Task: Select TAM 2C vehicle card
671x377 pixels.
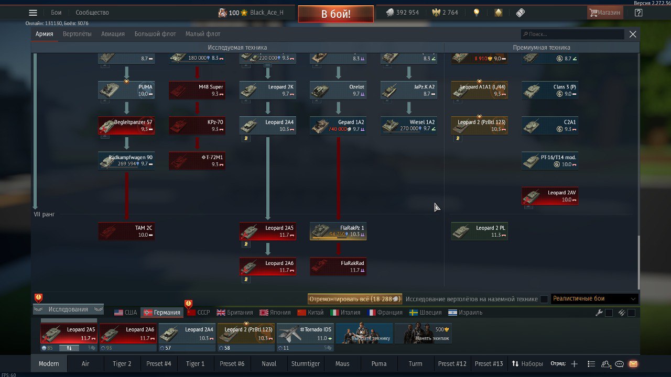Action: coord(126,231)
